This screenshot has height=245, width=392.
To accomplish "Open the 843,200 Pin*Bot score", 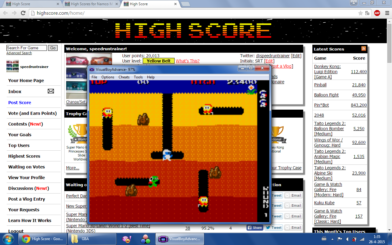I will click(359, 105).
